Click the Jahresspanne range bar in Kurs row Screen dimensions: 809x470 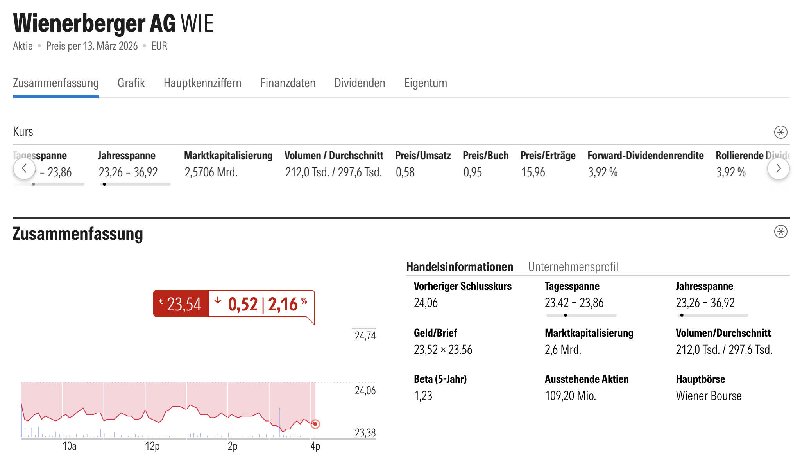point(135,184)
